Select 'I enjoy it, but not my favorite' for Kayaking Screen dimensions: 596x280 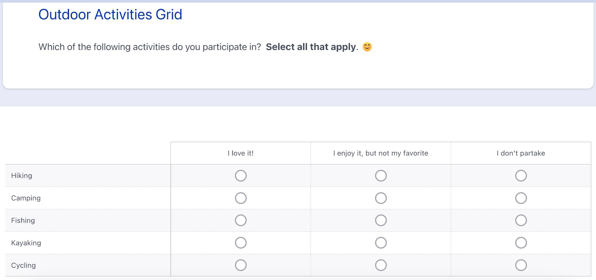[x=381, y=243]
